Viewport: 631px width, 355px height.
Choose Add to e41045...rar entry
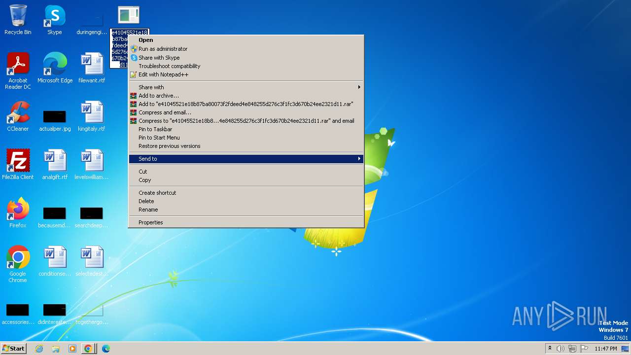point(246,104)
